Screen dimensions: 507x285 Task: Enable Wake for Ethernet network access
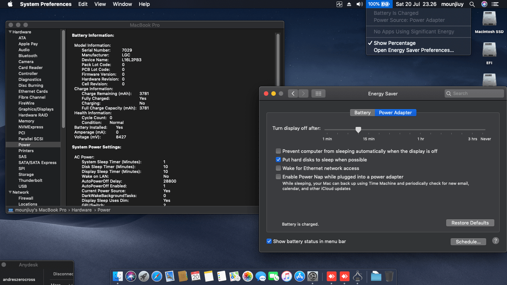pyautogui.click(x=278, y=168)
